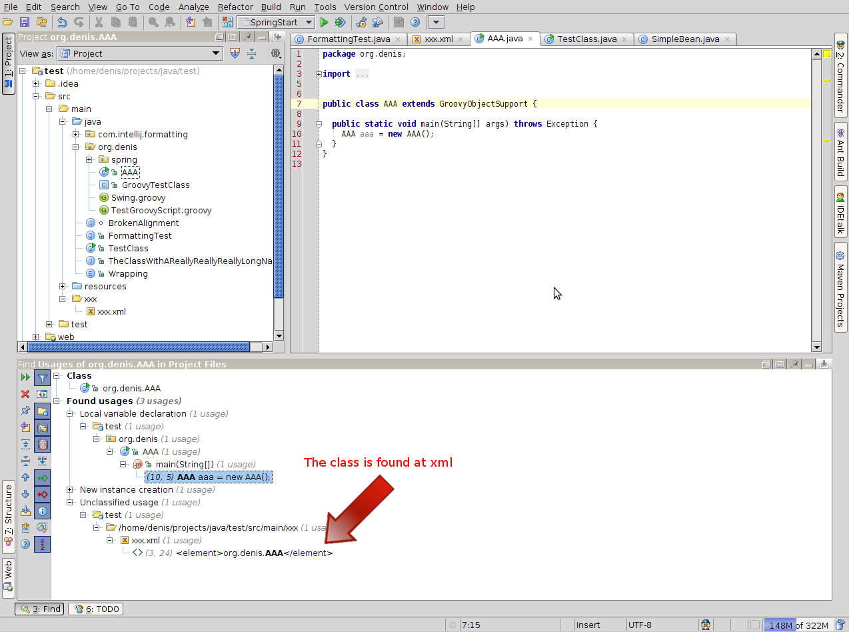This screenshot has width=849, height=632.
Task: Open the Version Control menu
Action: point(376,7)
